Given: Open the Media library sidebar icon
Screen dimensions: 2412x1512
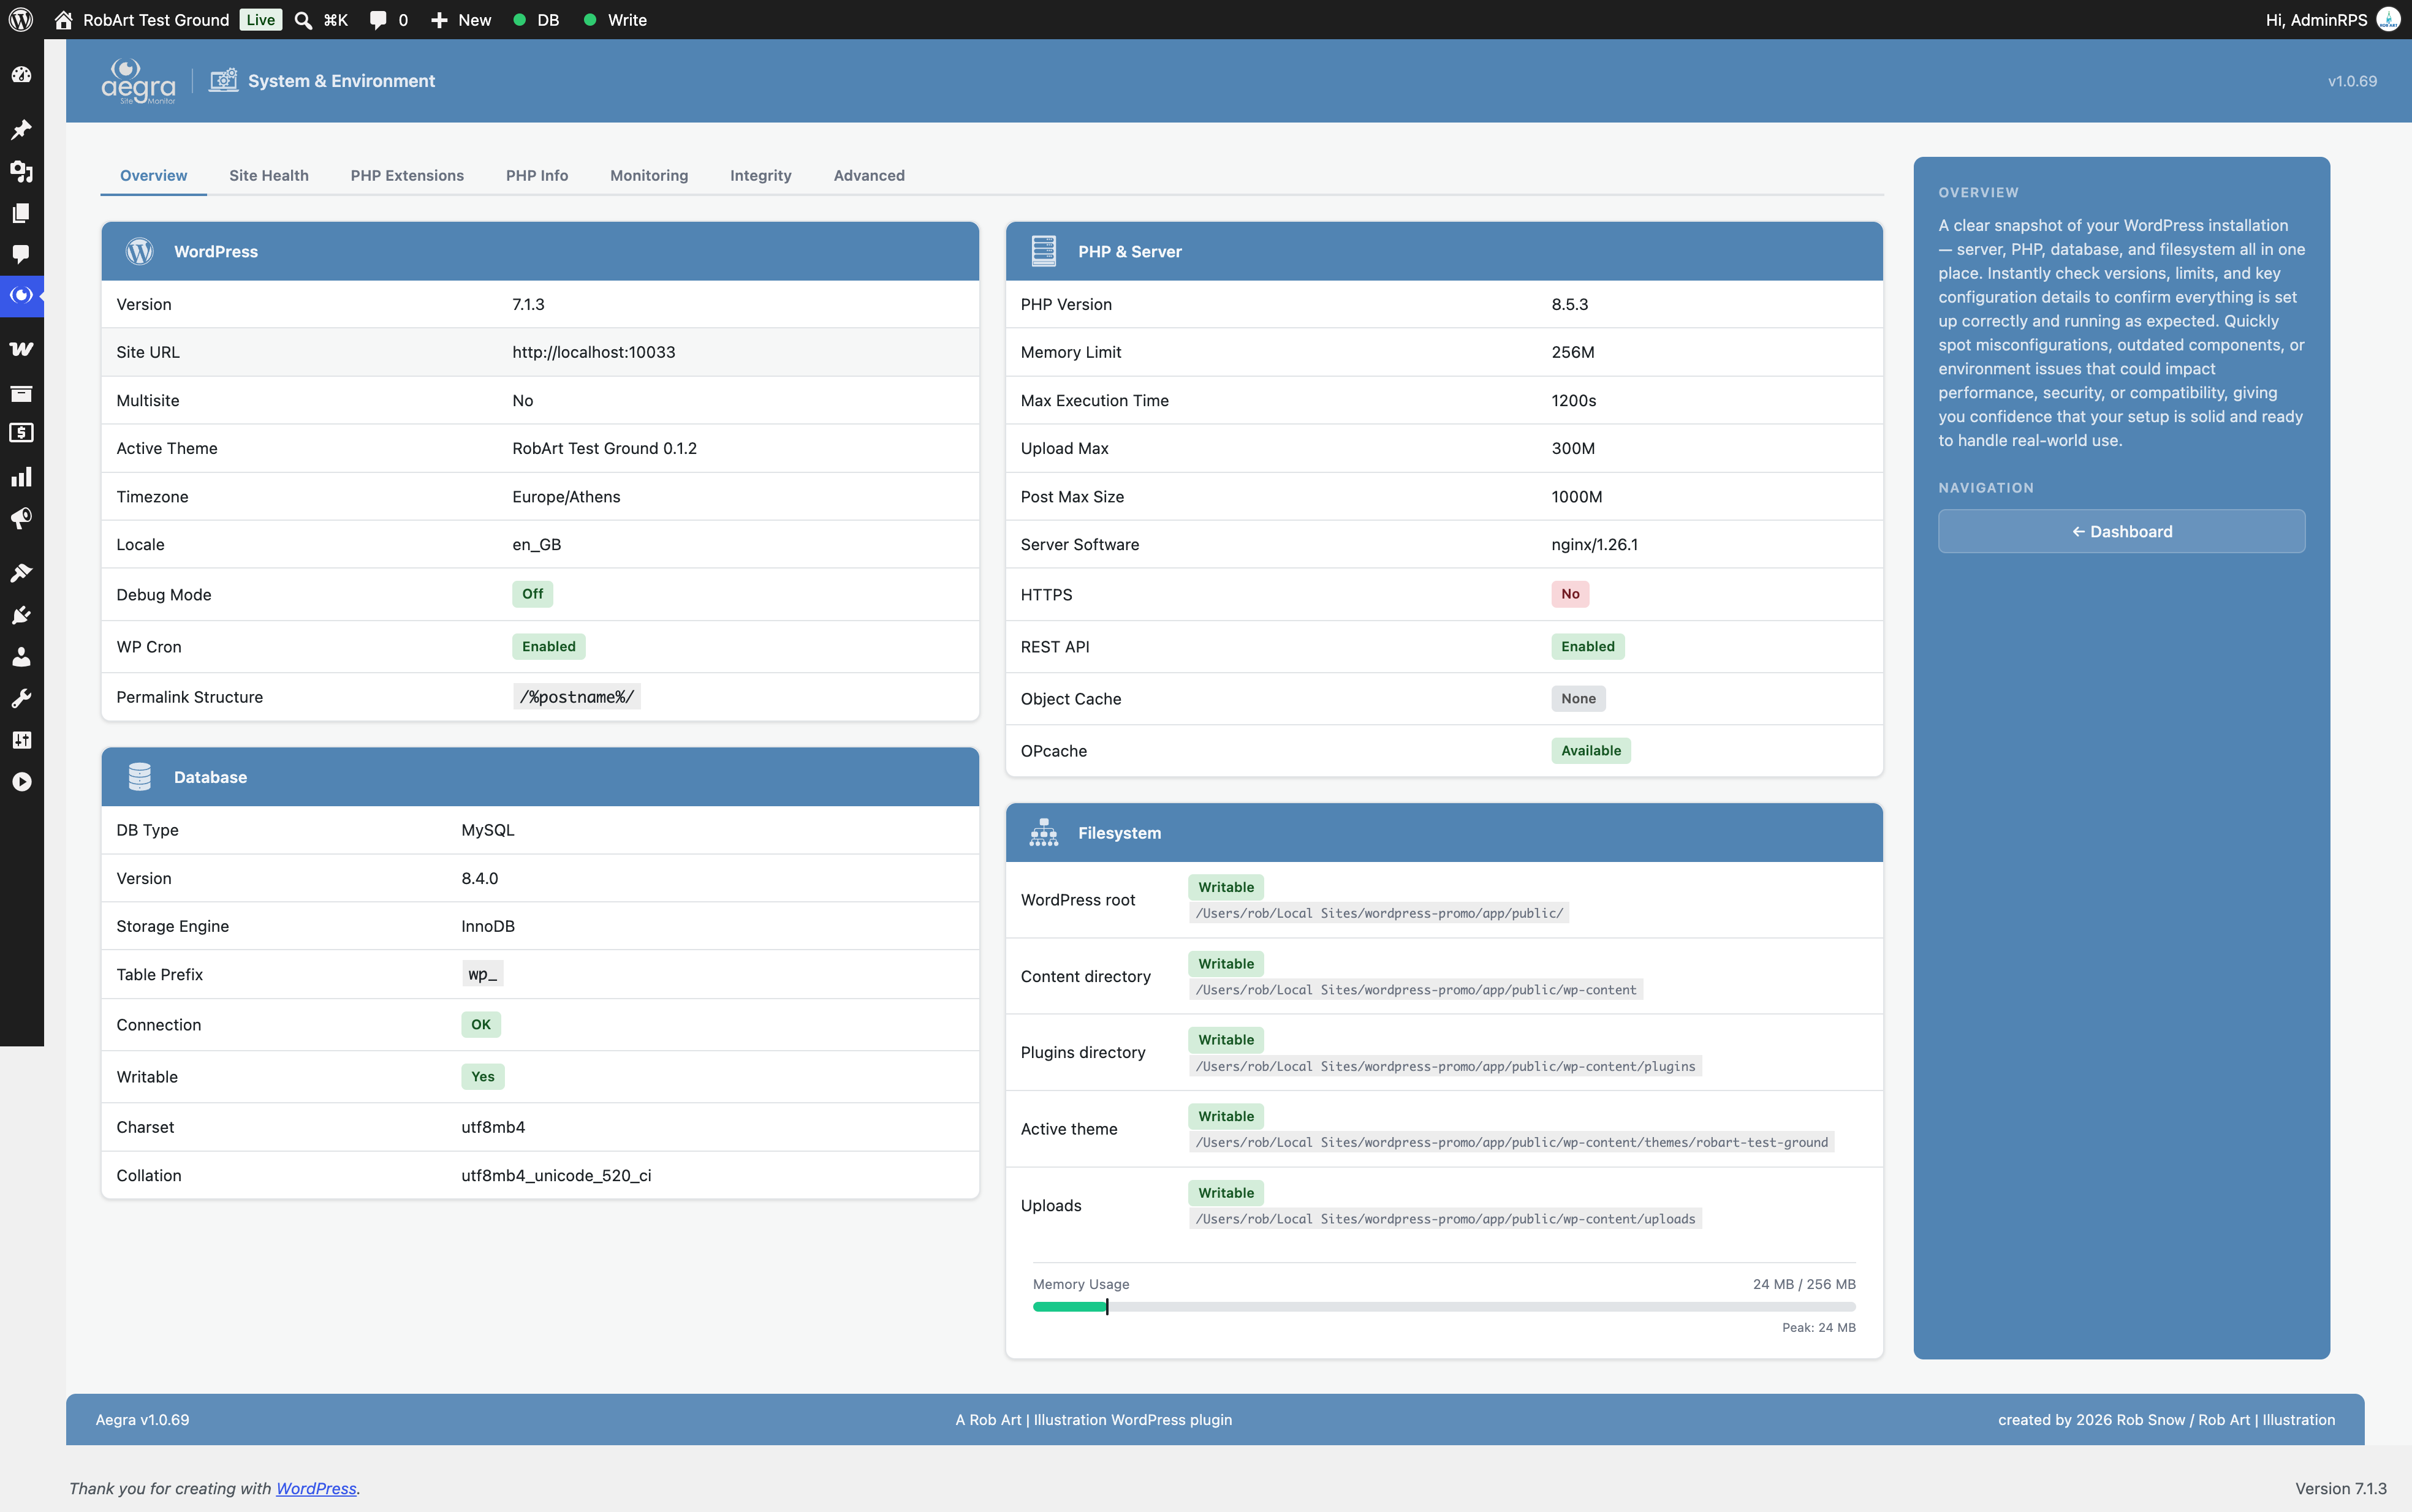Looking at the screenshot, I should [21, 171].
